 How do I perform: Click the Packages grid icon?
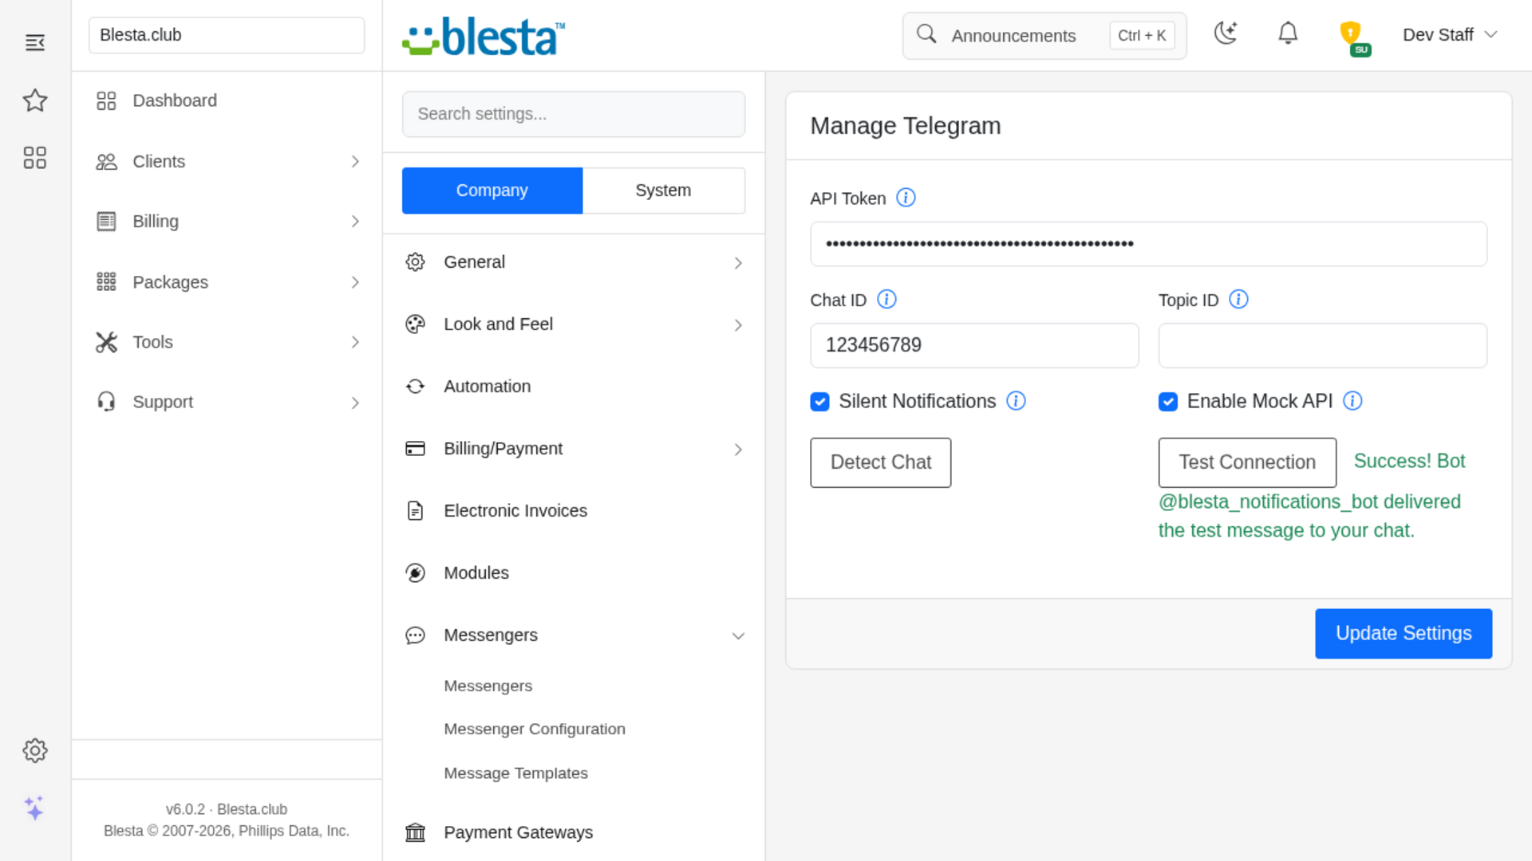point(106,281)
